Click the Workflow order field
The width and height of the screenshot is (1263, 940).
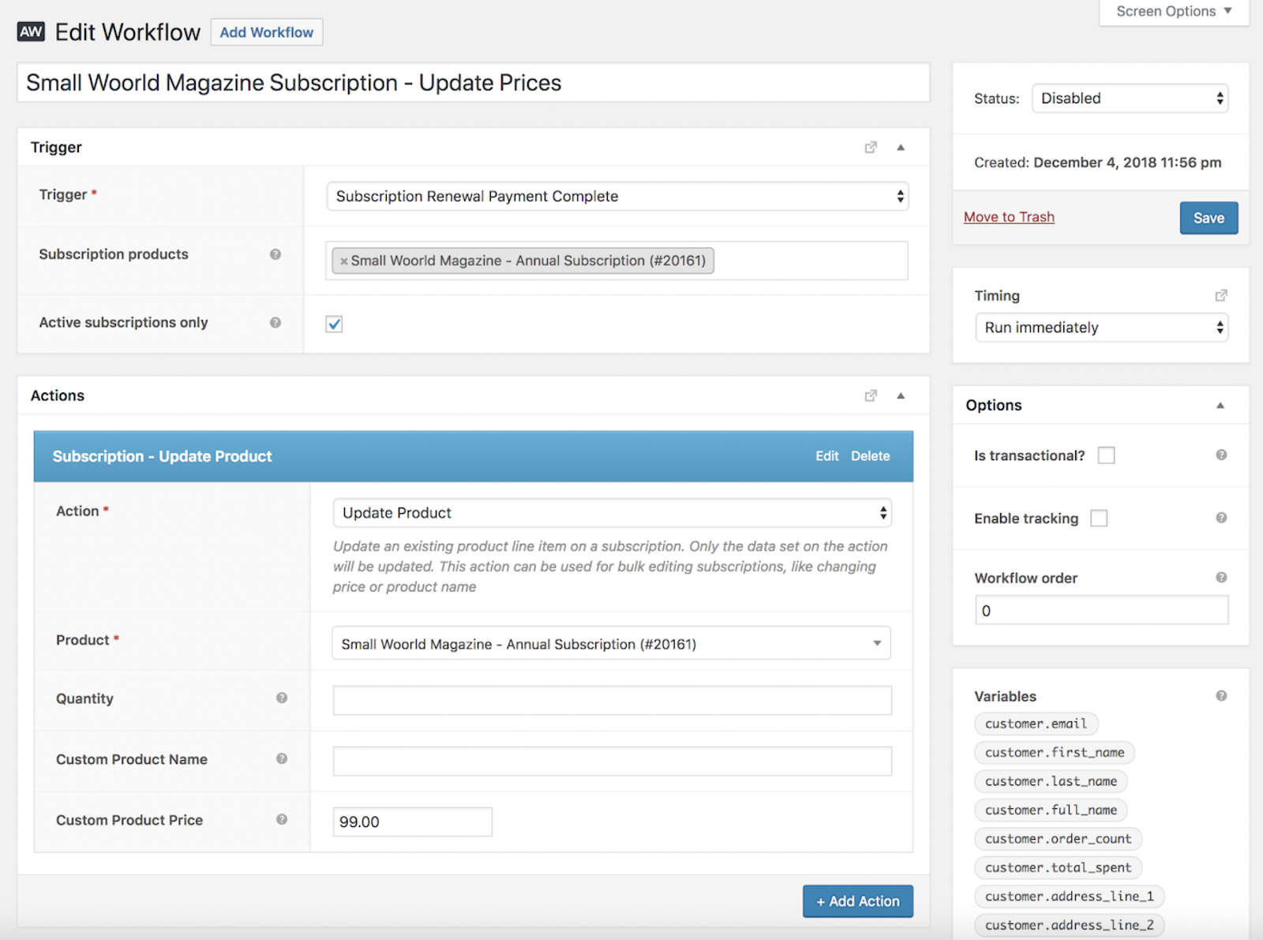coord(1102,610)
